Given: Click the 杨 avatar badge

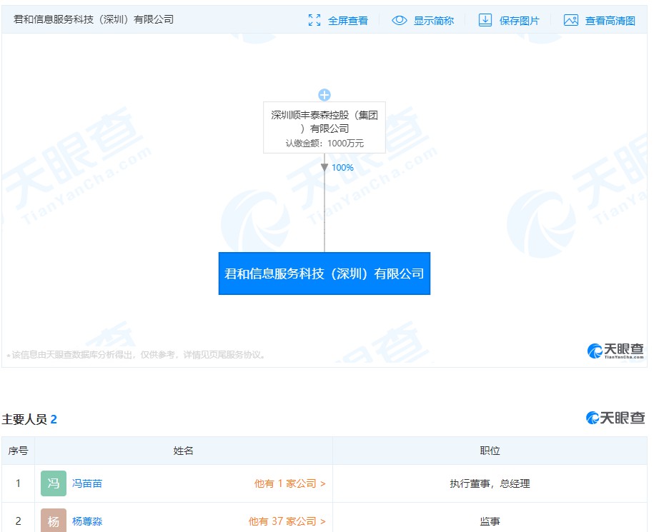Looking at the screenshot, I should pyautogui.click(x=54, y=521).
